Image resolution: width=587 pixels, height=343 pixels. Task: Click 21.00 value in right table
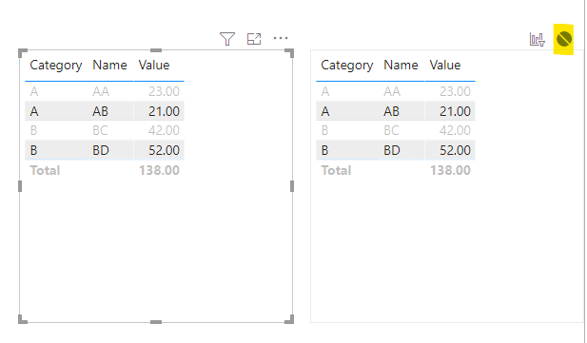(455, 111)
